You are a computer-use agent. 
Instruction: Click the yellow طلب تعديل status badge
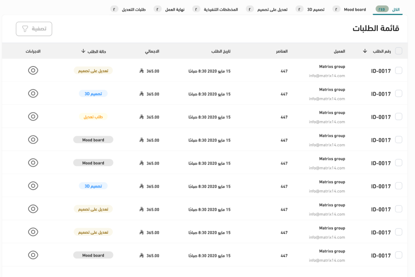[93, 117]
